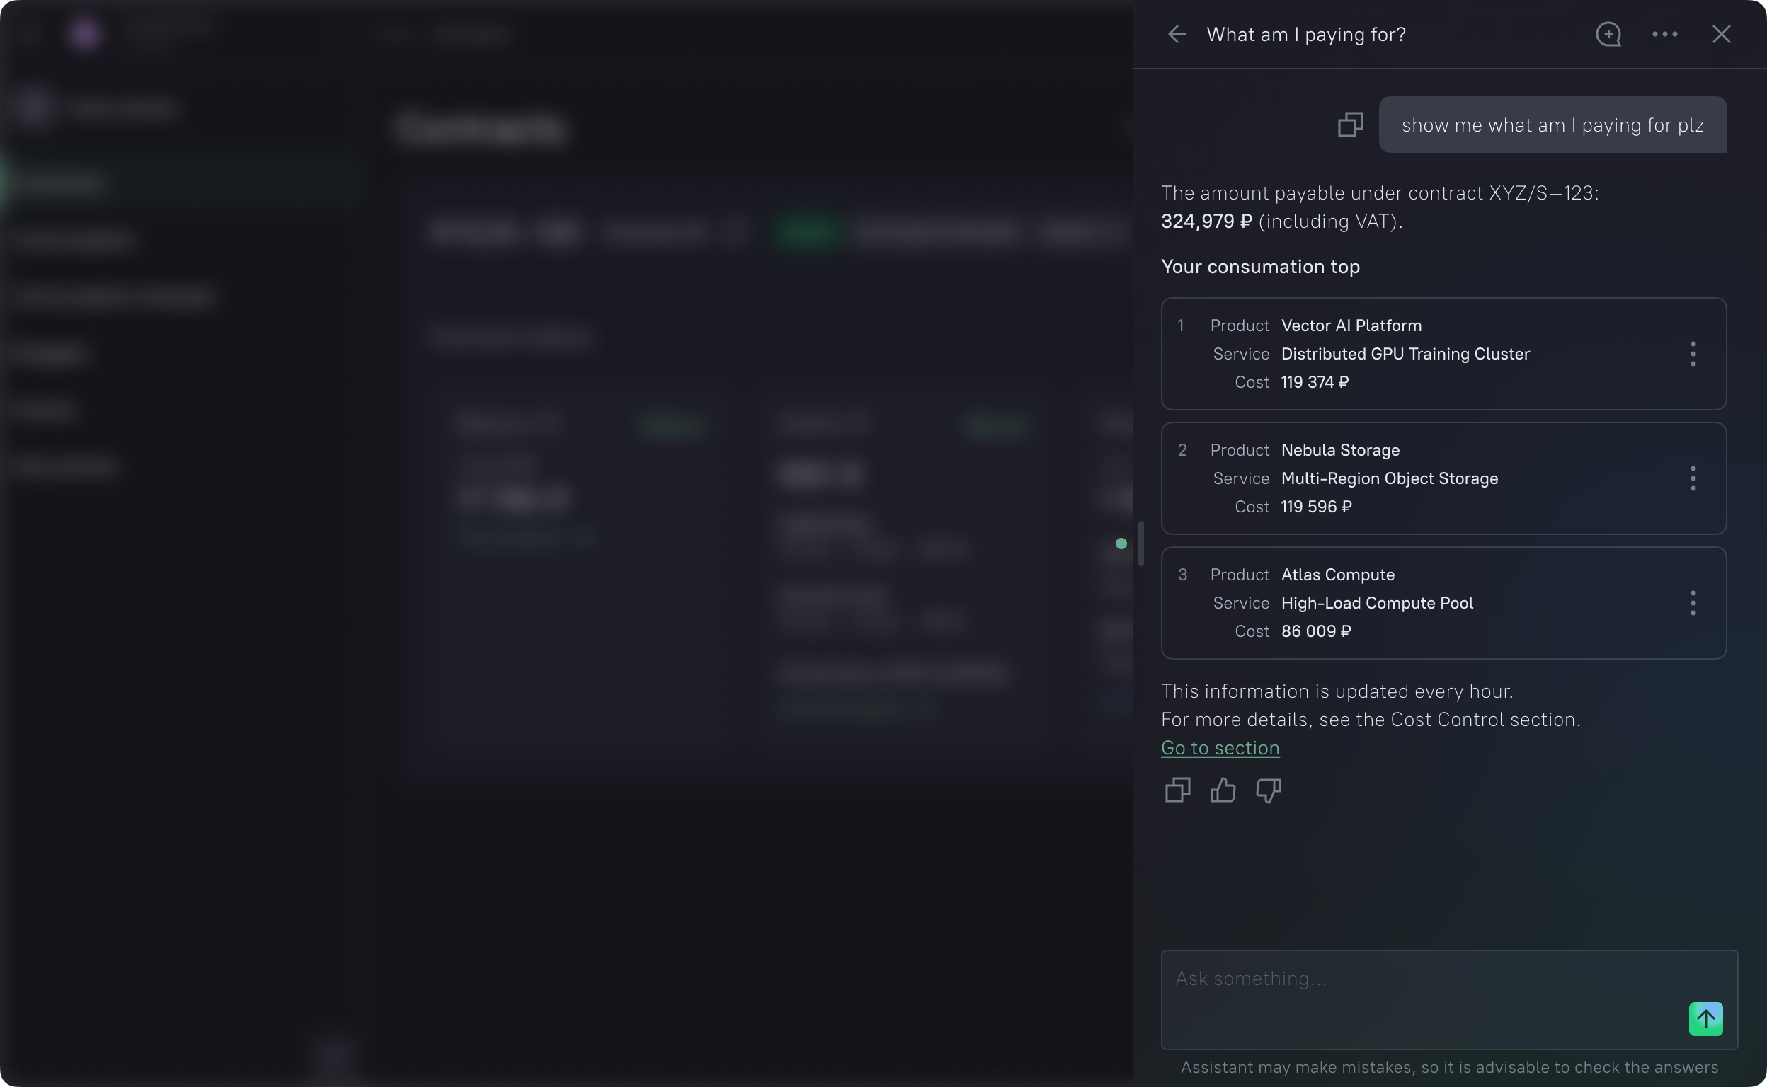Screen dimensions: 1767x1087
Task: Follow the 'Go to section' link
Action: [1220, 748]
